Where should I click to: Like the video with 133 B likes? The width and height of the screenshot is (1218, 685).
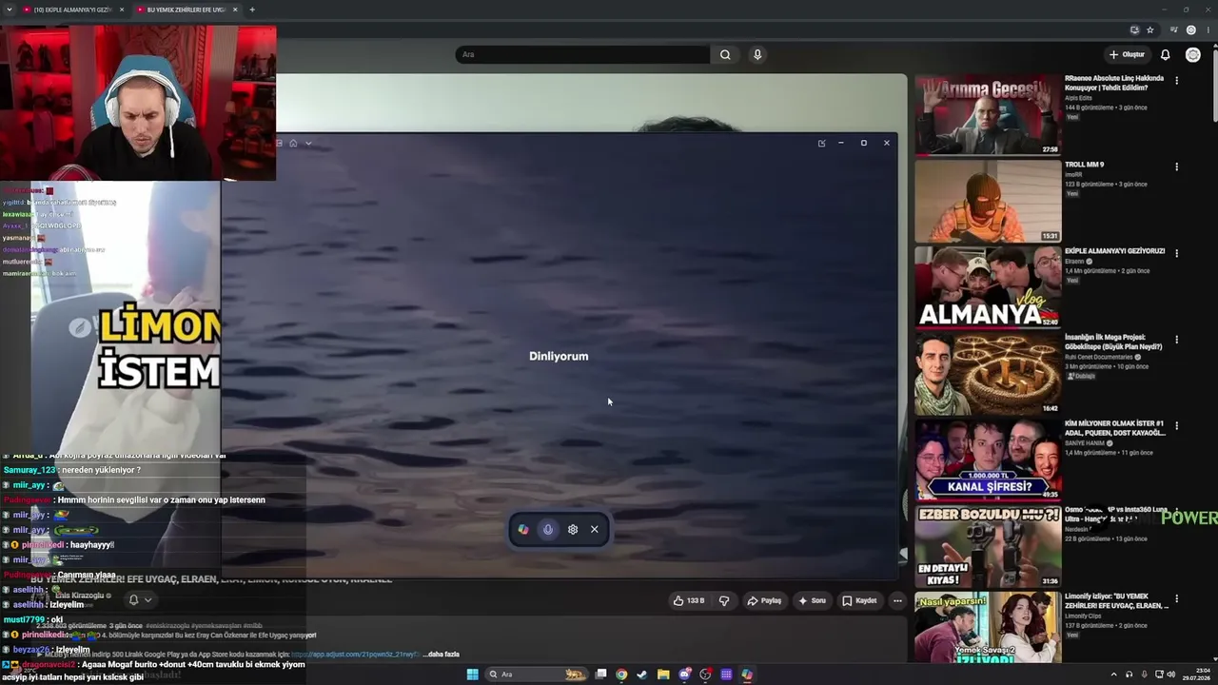point(689,600)
